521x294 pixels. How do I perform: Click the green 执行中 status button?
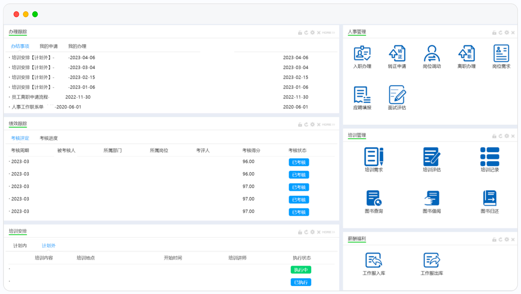pos(301,270)
